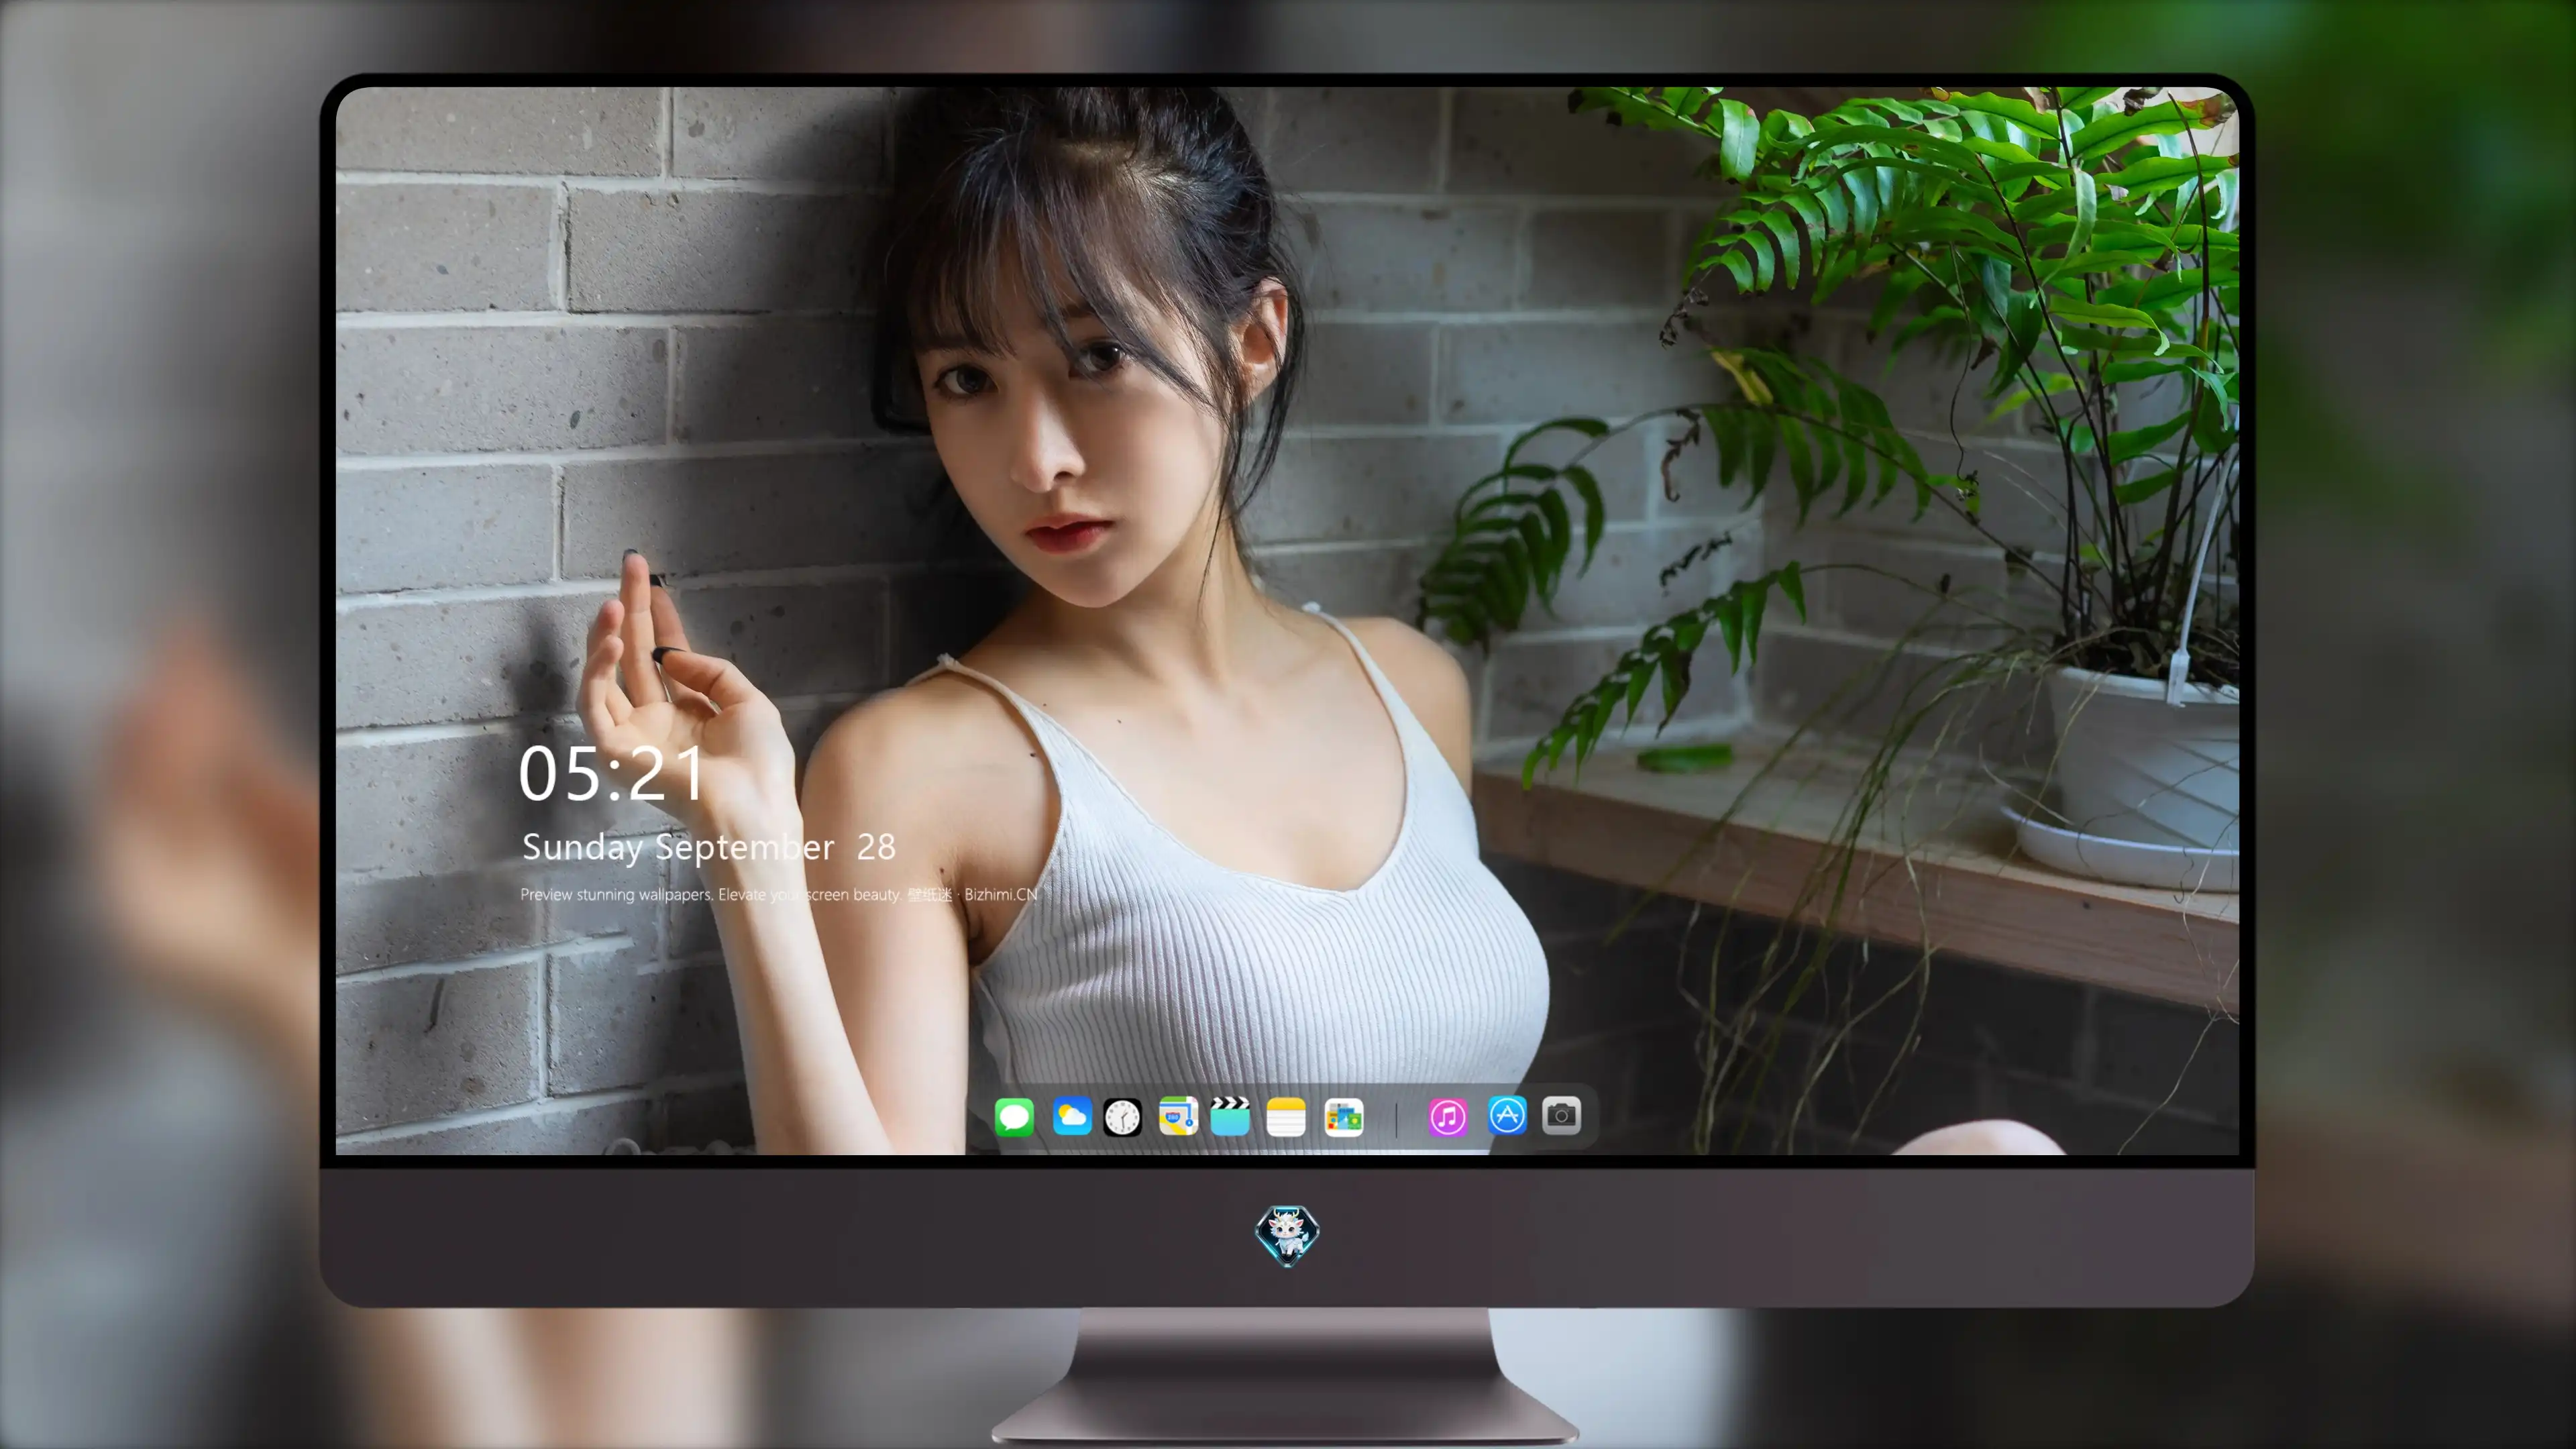Click the 05:21 clock display
This screenshot has width=2576, height=1449.
611,773
